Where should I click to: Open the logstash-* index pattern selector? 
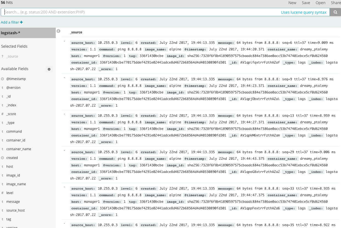(28, 33)
